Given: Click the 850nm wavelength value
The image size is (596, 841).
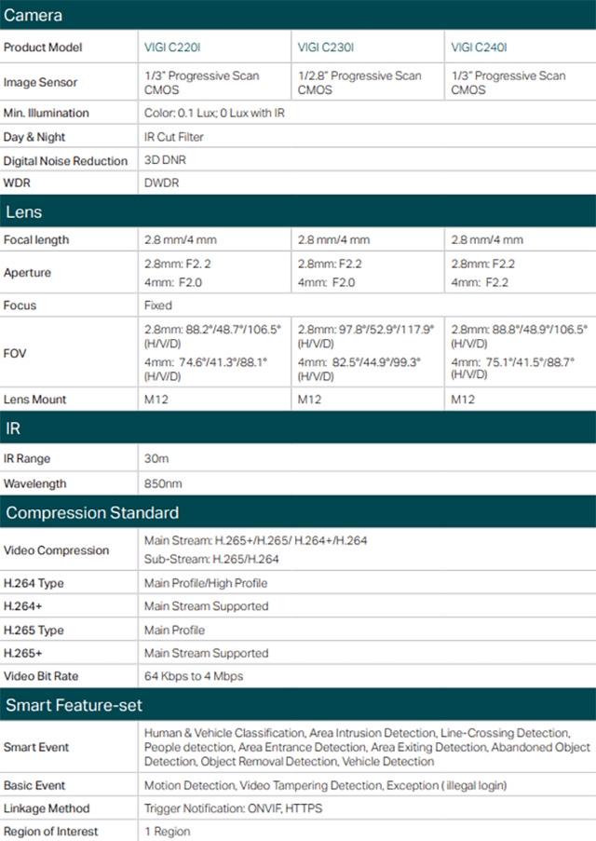Looking at the screenshot, I should click(163, 484).
